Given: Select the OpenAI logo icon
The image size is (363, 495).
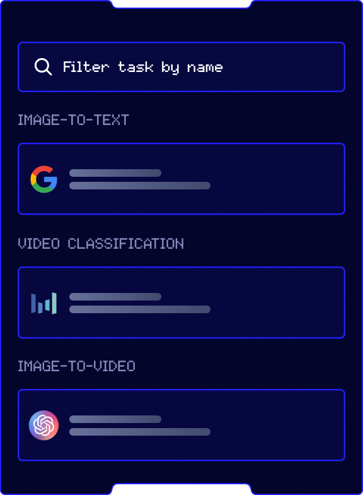Looking at the screenshot, I should tap(44, 426).
